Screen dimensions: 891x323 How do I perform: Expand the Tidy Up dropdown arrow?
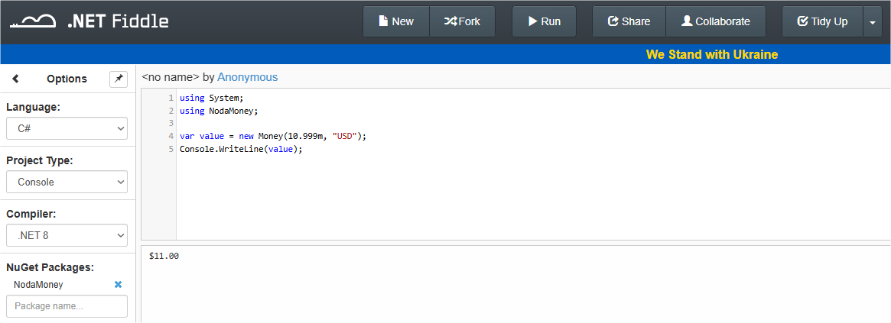872,21
